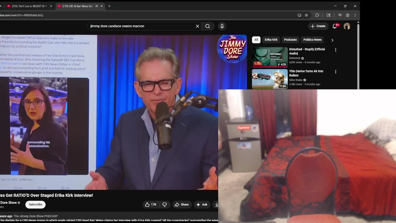
Task: Open the Disturbed - Stupify video title
Action: point(307,51)
